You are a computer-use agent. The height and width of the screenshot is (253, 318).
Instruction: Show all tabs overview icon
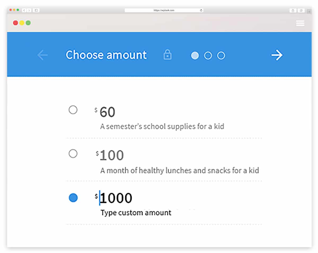tap(301, 11)
